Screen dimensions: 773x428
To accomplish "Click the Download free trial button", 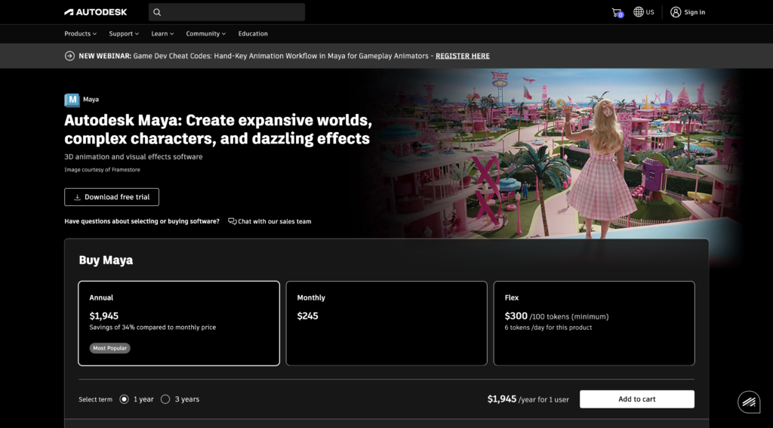I will 112,197.
